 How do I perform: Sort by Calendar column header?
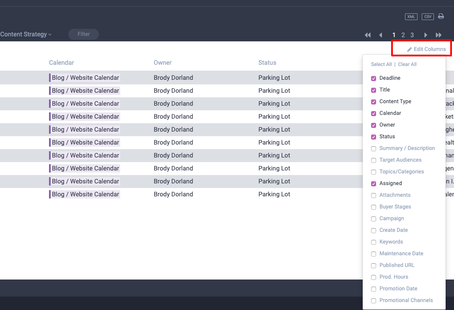click(62, 63)
